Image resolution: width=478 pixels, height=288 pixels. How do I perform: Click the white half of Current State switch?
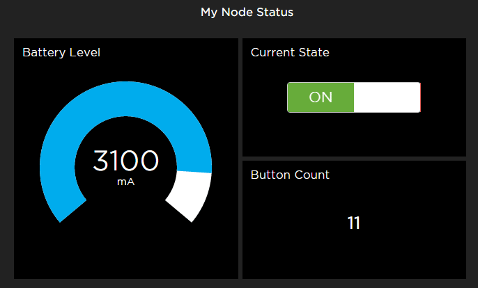pyautogui.click(x=387, y=97)
